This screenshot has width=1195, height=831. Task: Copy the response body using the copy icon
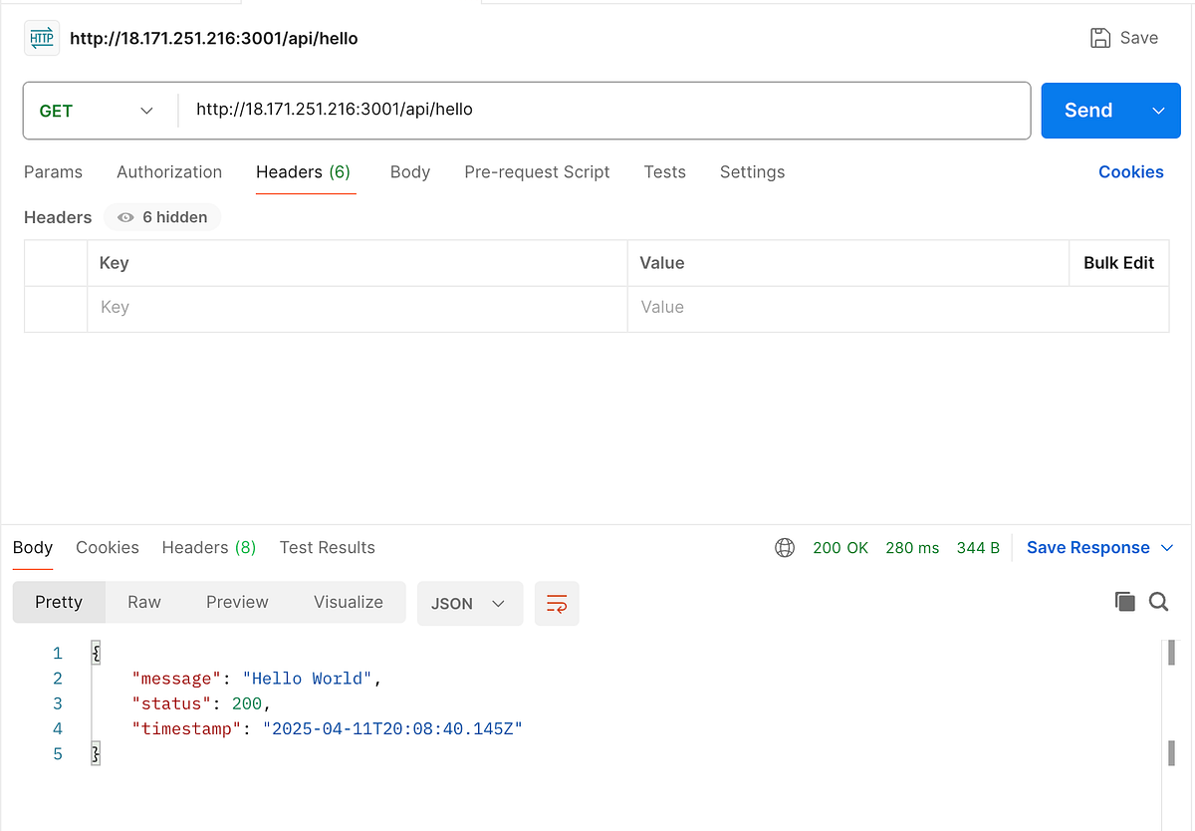1125,602
